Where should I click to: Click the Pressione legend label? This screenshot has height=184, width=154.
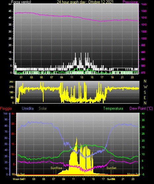tap(130, 2)
